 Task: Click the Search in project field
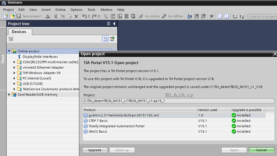(x=262, y=17)
